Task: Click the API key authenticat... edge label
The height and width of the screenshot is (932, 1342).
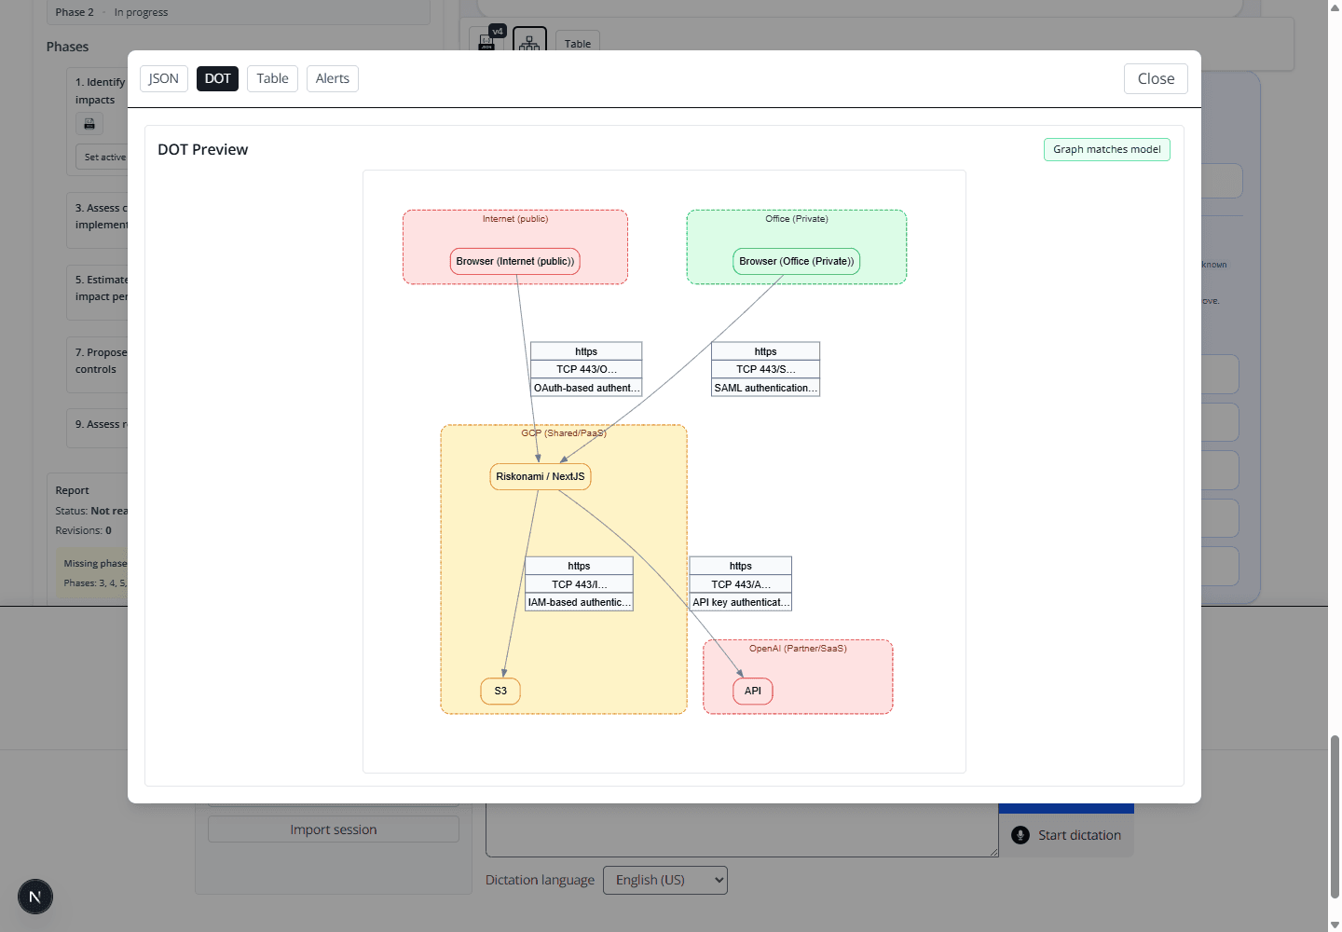Action: tap(741, 602)
